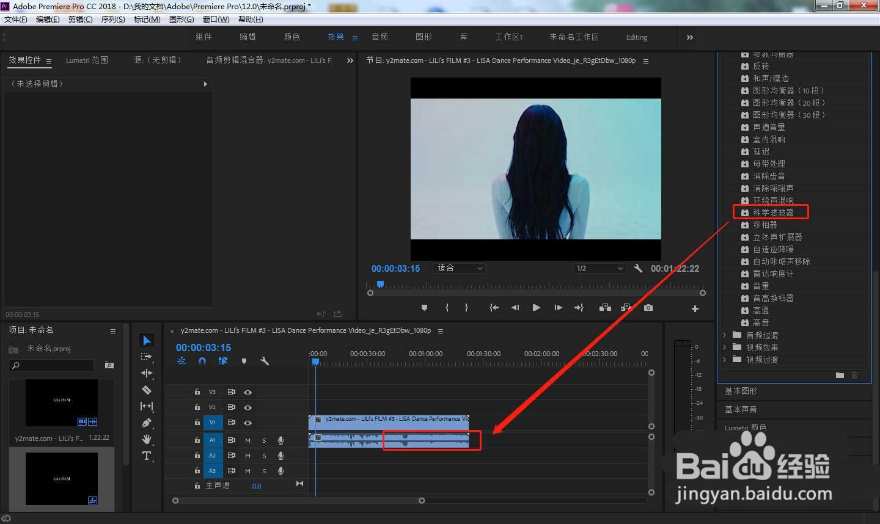Enable voice-over record on A1
This screenshot has width=880, height=524.
click(x=280, y=440)
